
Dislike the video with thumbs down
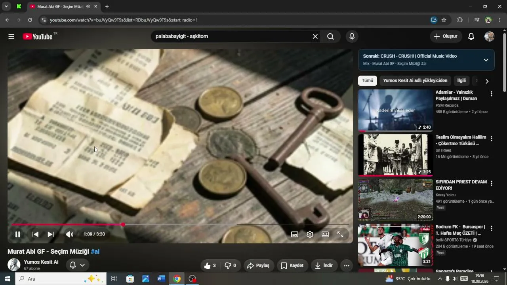coord(230,266)
